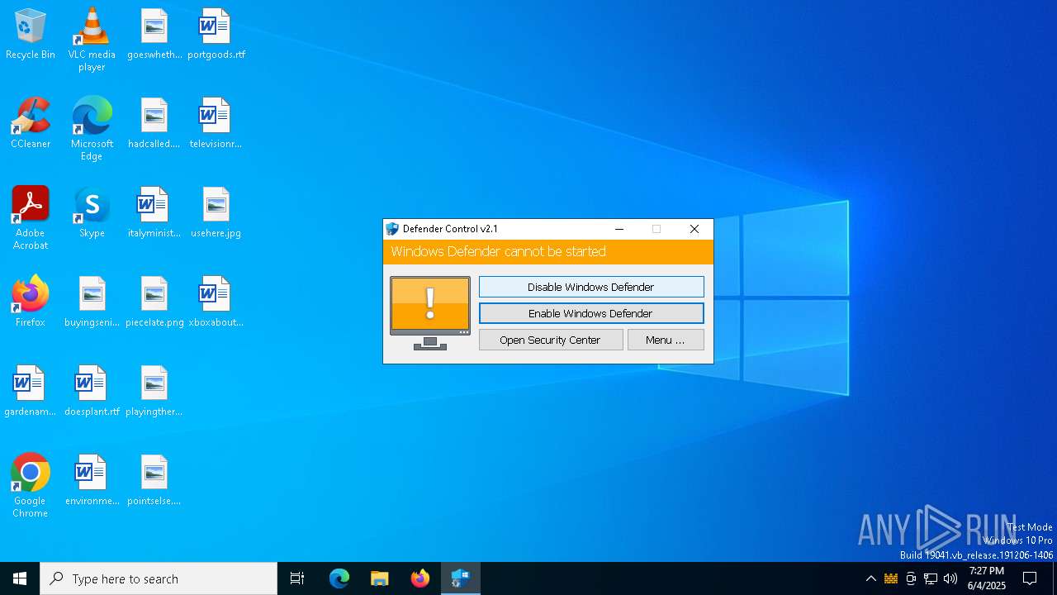Click the orange CPU tray icon
The height and width of the screenshot is (595, 1057).
pos(891,578)
